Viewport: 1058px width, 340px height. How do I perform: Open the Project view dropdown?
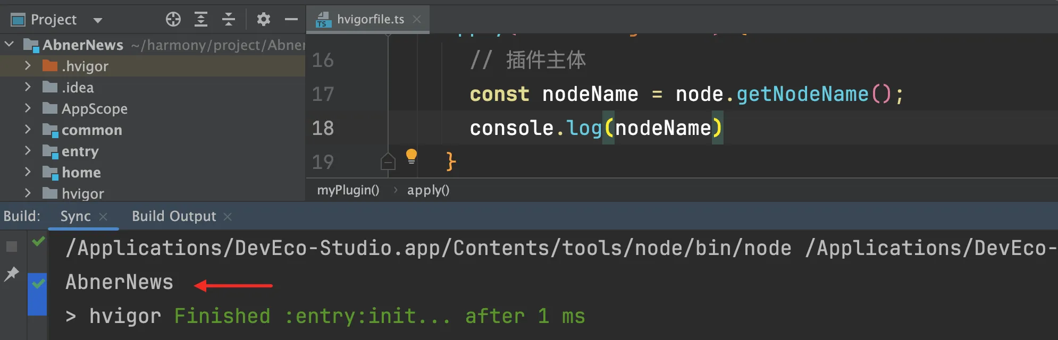click(97, 20)
